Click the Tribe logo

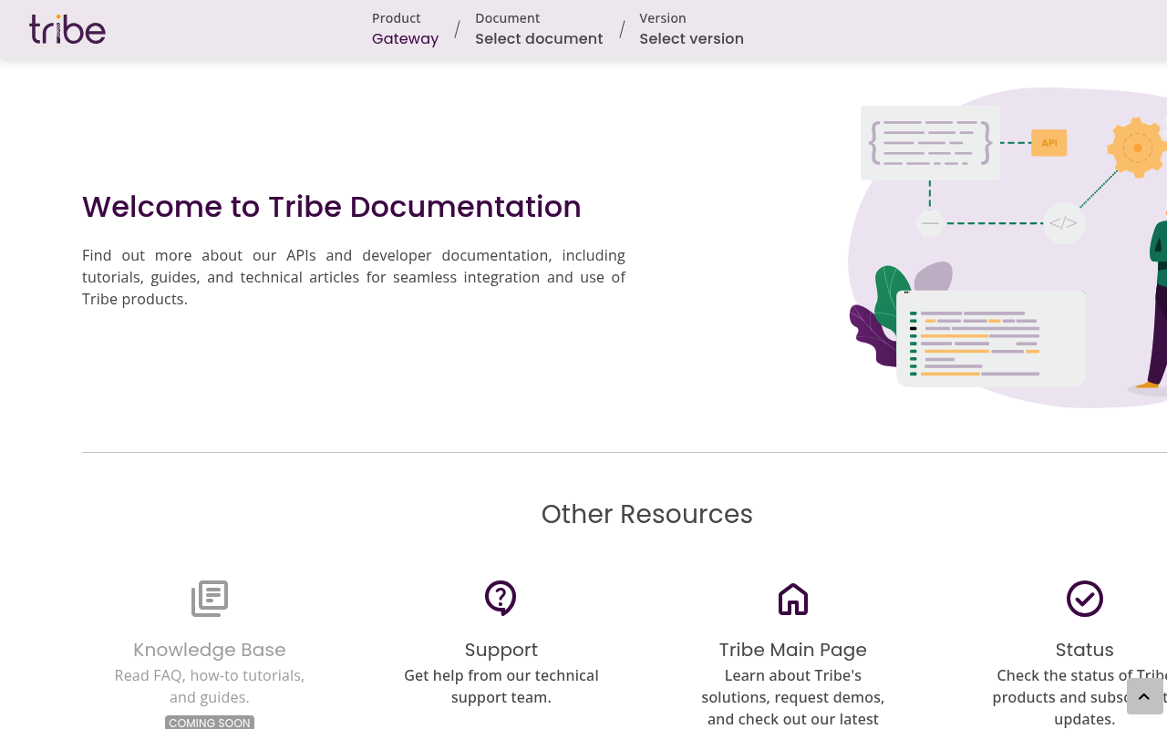point(67,30)
